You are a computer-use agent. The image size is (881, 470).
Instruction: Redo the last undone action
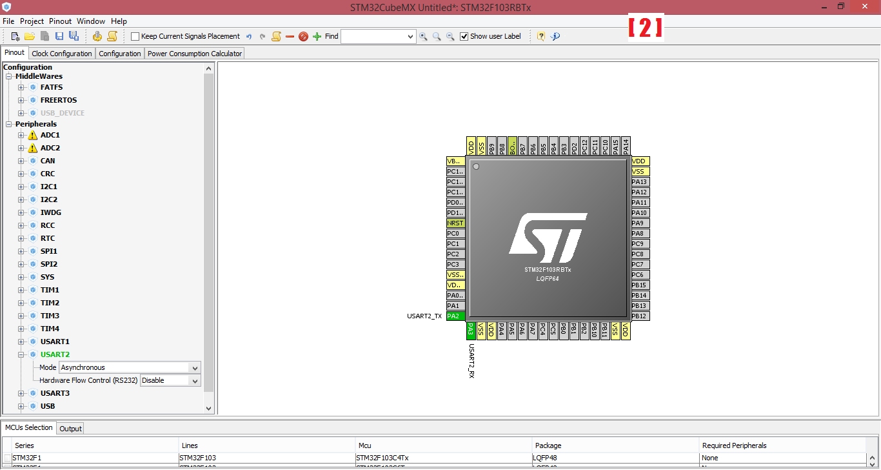(262, 36)
